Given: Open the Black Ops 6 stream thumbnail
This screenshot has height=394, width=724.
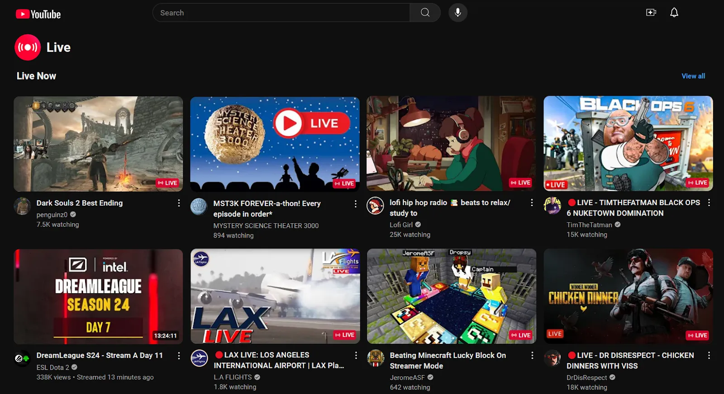Looking at the screenshot, I should coord(628,144).
